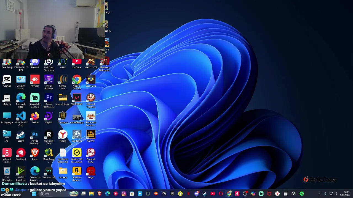Open Brave browser desktop shortcut
The image size is (353, 198).
[35, 155]
